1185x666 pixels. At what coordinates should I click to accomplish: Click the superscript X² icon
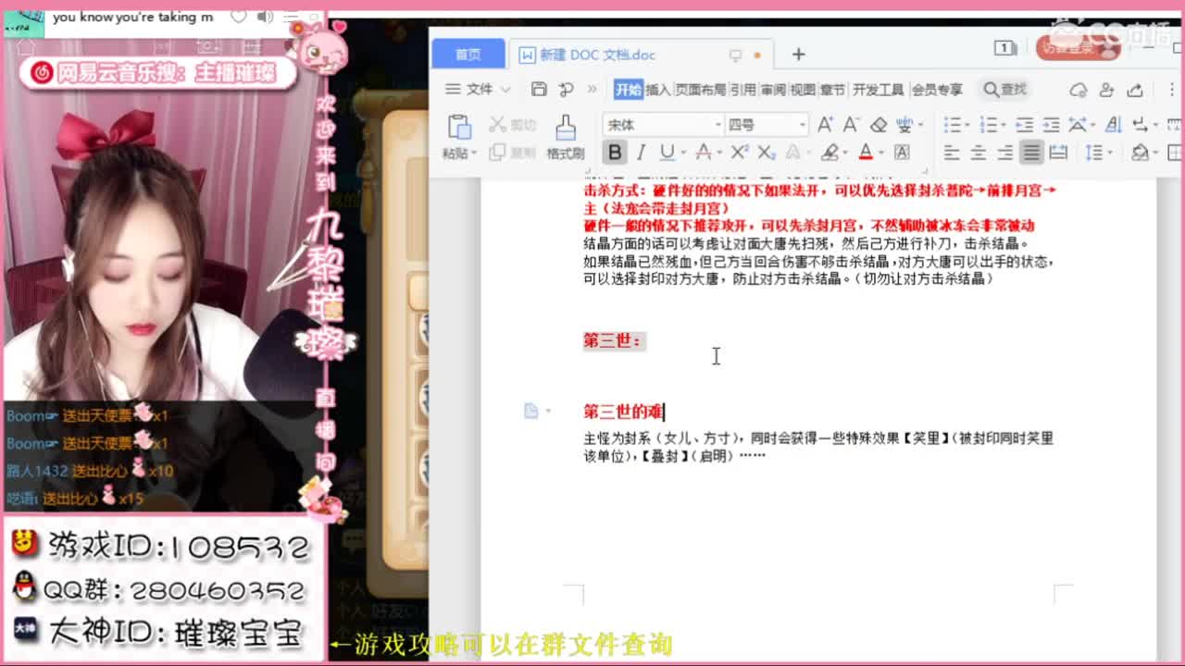pyautogui.click(x=739, y=153)
